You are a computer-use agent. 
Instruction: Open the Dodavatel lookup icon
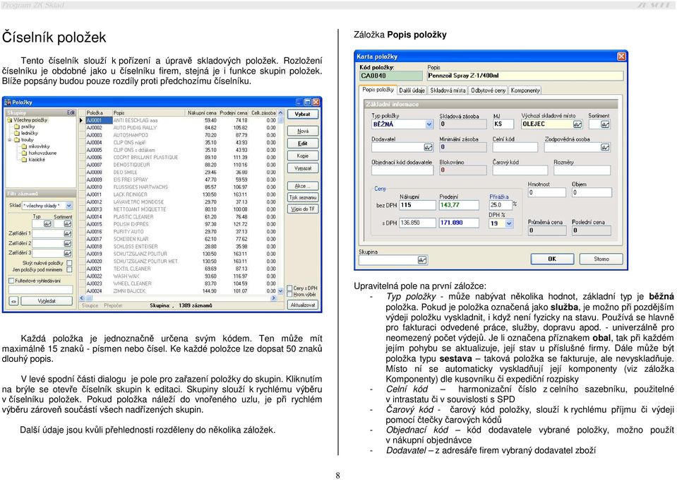point(428,148)
